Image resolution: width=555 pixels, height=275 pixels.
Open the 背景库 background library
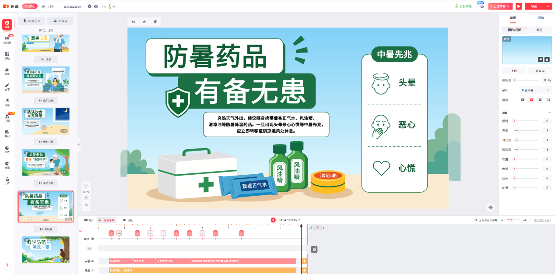tap(540, 71)
